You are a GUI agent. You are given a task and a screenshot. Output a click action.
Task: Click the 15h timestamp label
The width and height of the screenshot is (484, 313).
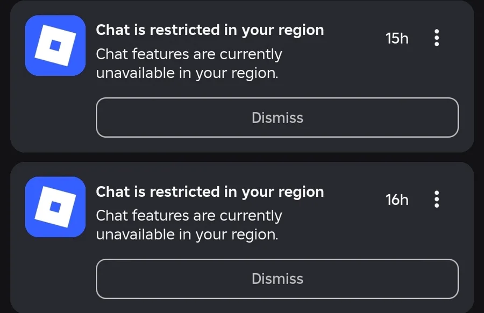click(397, 38)
